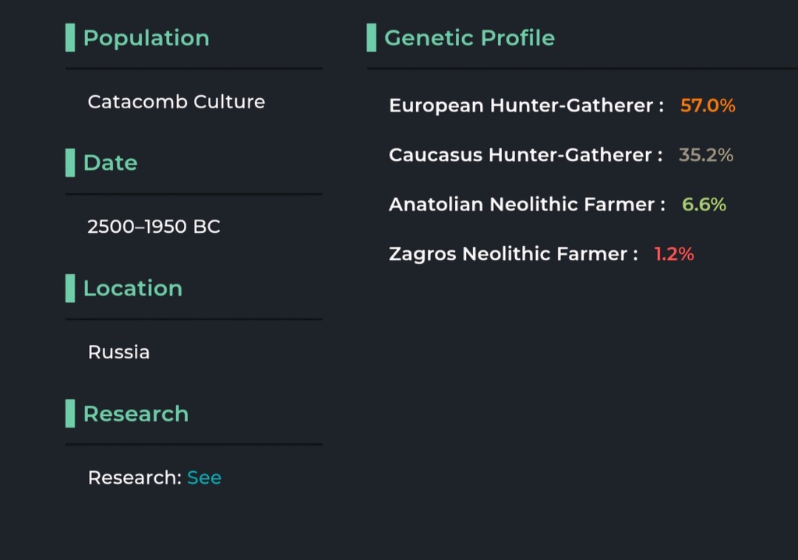Viewport: 798px width, 560px height.
Task: Click the Location section heading
Action: point(132,288)
